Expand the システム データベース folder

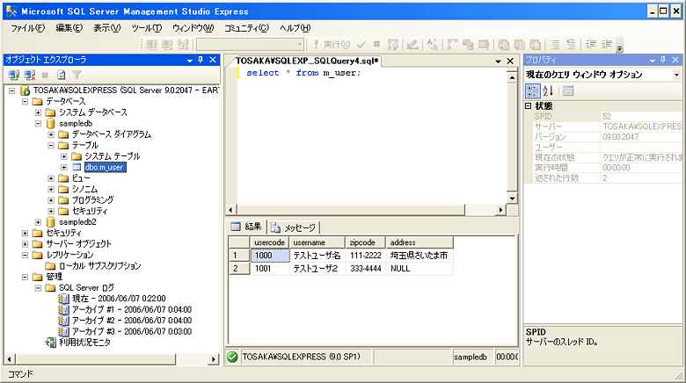[38, 112]
